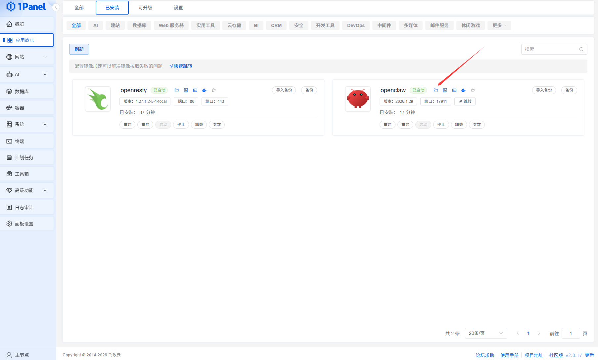598x360 pixels.
Task: Click the 刷新 button
Action: (79, 49)
